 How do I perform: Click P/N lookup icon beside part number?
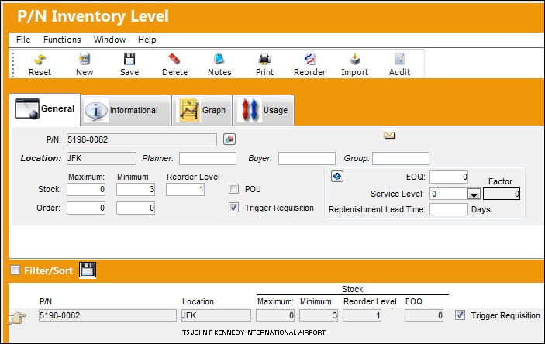point(229,139)
